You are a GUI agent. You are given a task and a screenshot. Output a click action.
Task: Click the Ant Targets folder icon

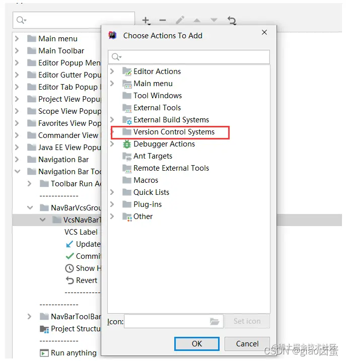[x=127, y=156]
